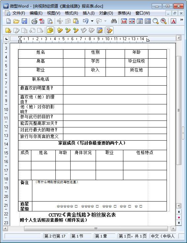Undo the last action
Image resolution: width=187 pixels, height=243 pixels.
[x=86, y=21]
